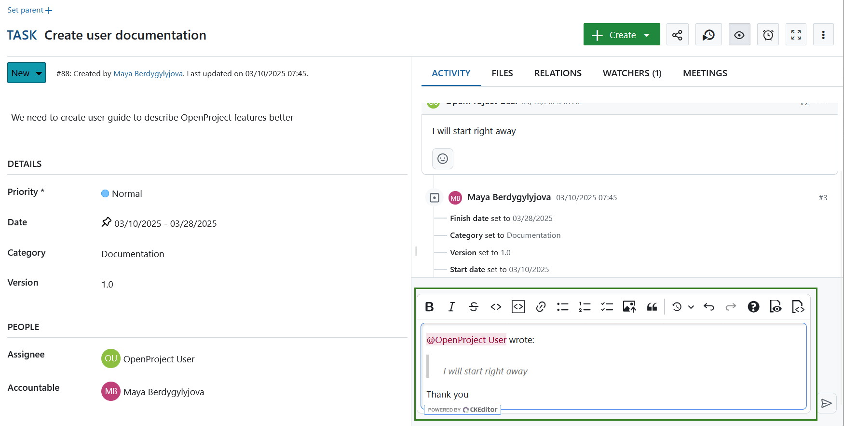Toggle italic formatting in editor

[451, 307]
